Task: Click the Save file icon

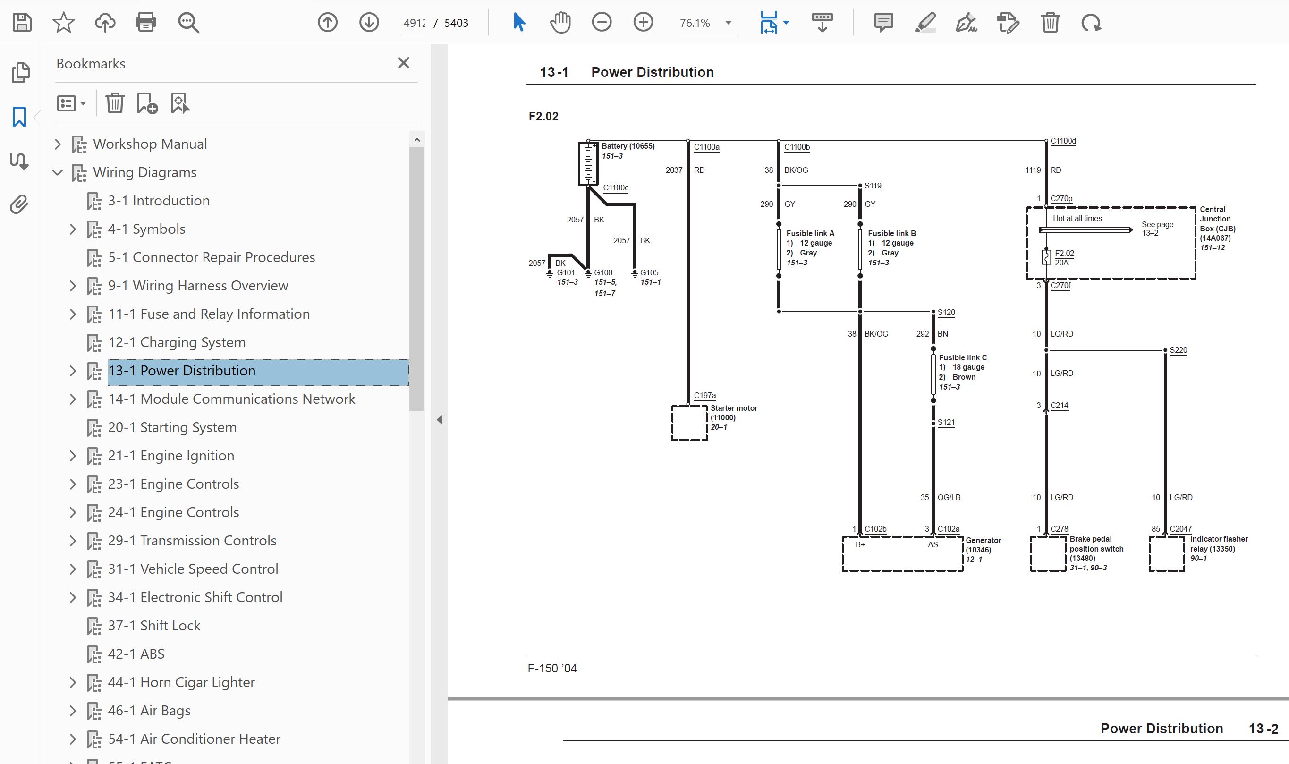Action: coord(22,23)
